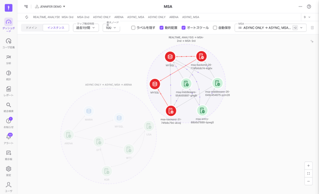Toggle the 自動保存 checkbox
Viewport: 319px width, 194px height.
(x=215, y=28)
